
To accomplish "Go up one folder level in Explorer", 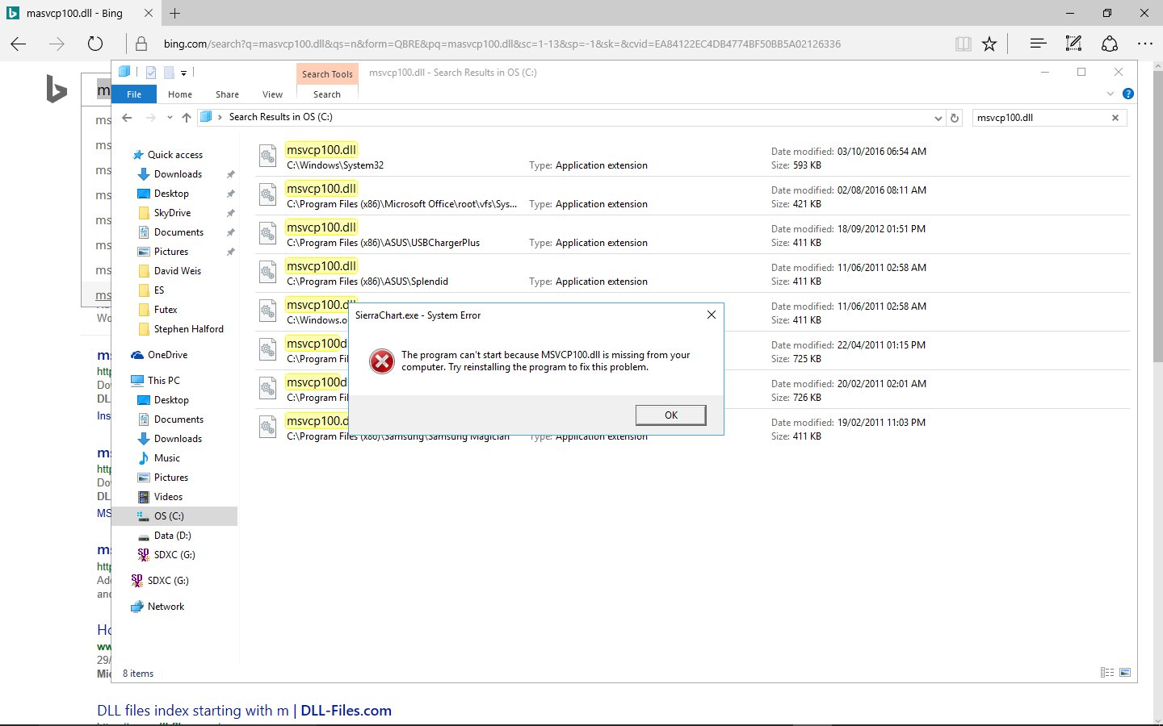I will coord(187,118).
